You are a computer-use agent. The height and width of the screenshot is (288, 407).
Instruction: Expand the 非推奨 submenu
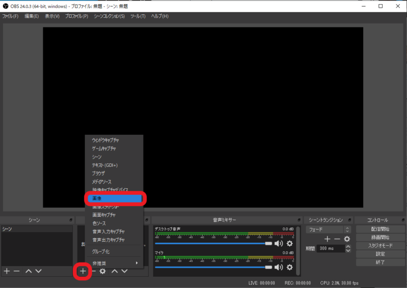click(x=114, y=264)
